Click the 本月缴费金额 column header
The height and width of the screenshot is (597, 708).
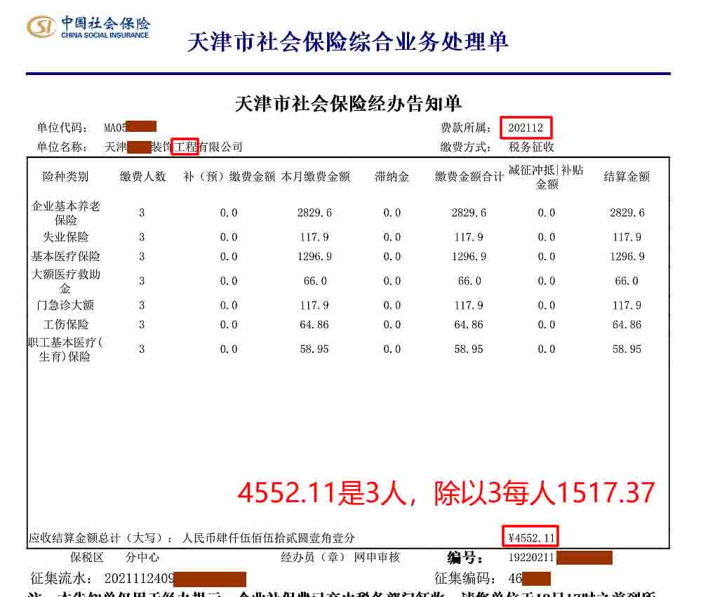click(316, 177)
